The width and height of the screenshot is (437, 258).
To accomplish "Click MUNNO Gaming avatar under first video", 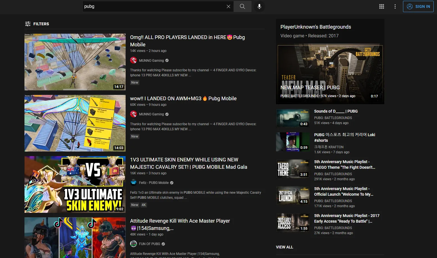I will [x=133, y=60].
